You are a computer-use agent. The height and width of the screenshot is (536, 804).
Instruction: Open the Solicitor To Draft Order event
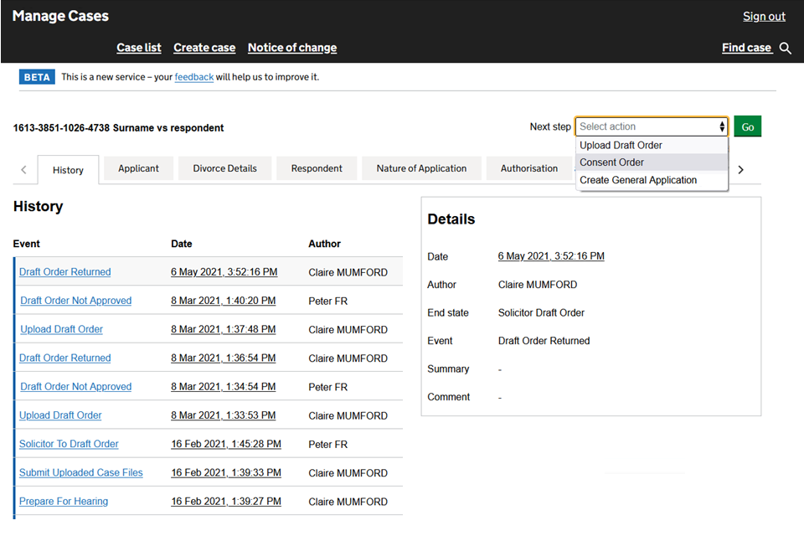[x=69, y=444]
